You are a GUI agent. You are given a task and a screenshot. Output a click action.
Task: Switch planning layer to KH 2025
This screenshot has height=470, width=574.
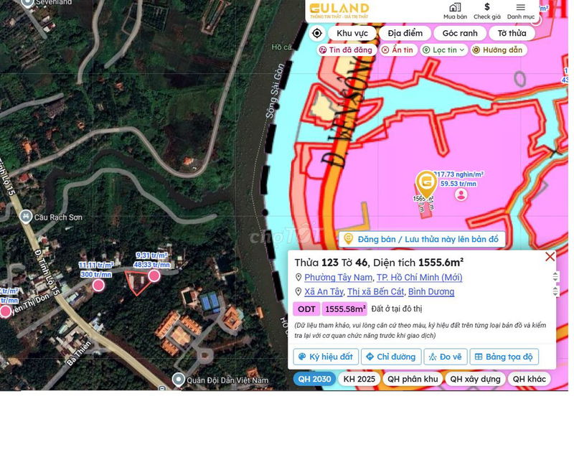point(359,379)
